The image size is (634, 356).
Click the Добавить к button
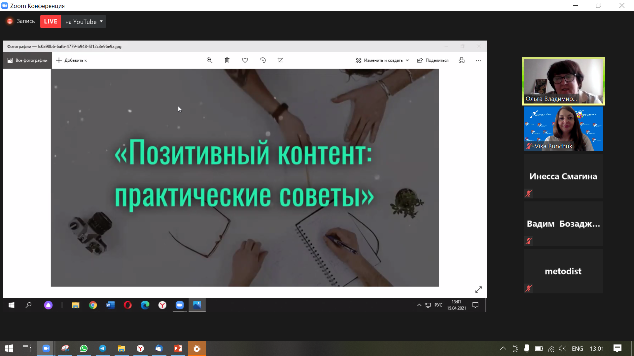coord(71,60)
